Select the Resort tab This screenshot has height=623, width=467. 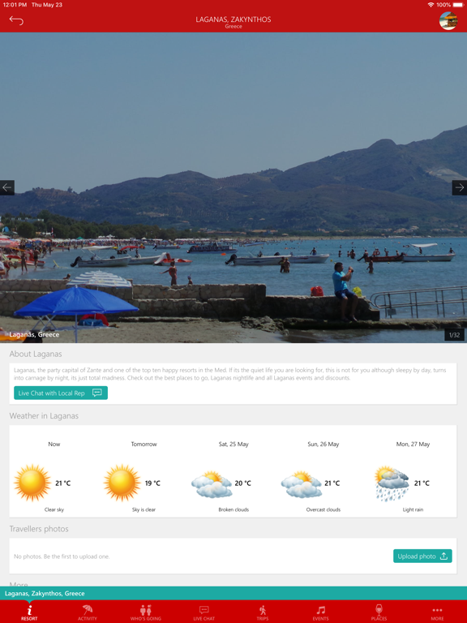(29, 612)
